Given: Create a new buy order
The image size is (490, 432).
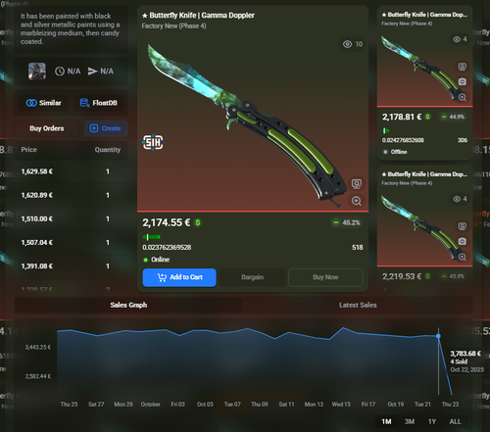Looking at the screenshot, I should [x=106, y=128].
